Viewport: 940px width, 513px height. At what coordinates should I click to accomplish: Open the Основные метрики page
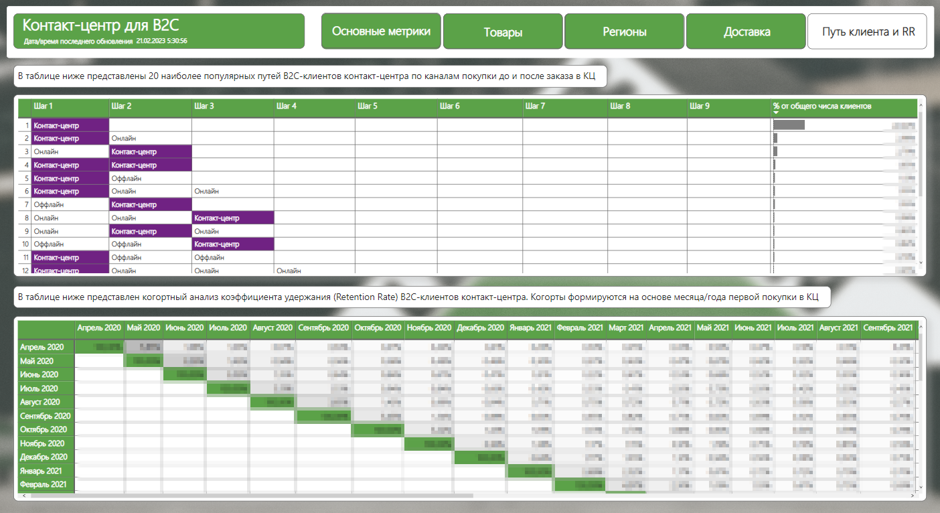(381, 31)
